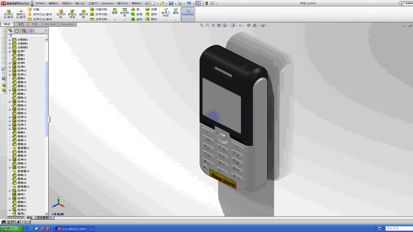This screenshot has width=413, height=232.
Task: Choose the 放样切割 lofted cut tool
Action: click(99, 14)
